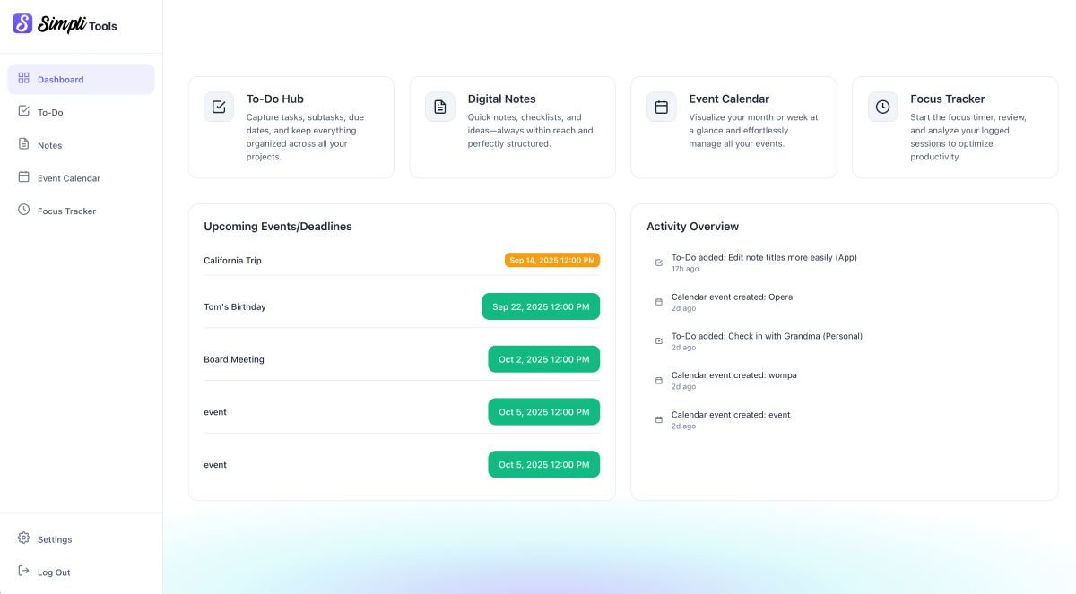The image size is (1076, 594).
Task: Click the Digital Notes card title
Action: tap(501, 99)
